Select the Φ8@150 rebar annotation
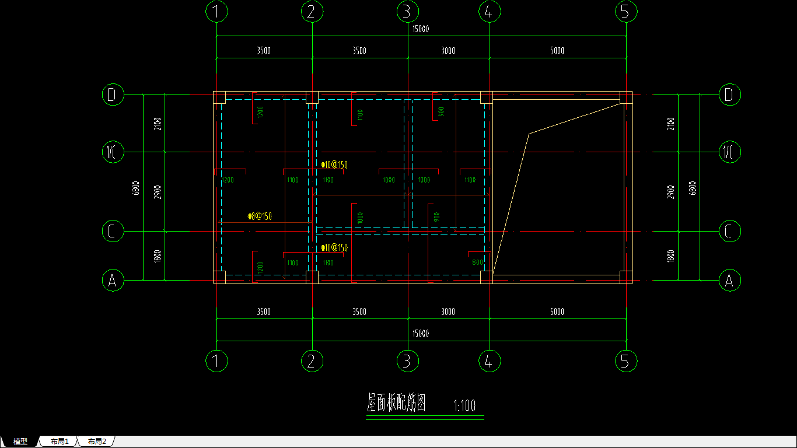This screenshot has height=448, width=797. click(x=260, y=216)
